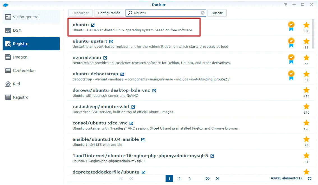Go to Imagen section

pyautogui.click(x=31, y=57)
